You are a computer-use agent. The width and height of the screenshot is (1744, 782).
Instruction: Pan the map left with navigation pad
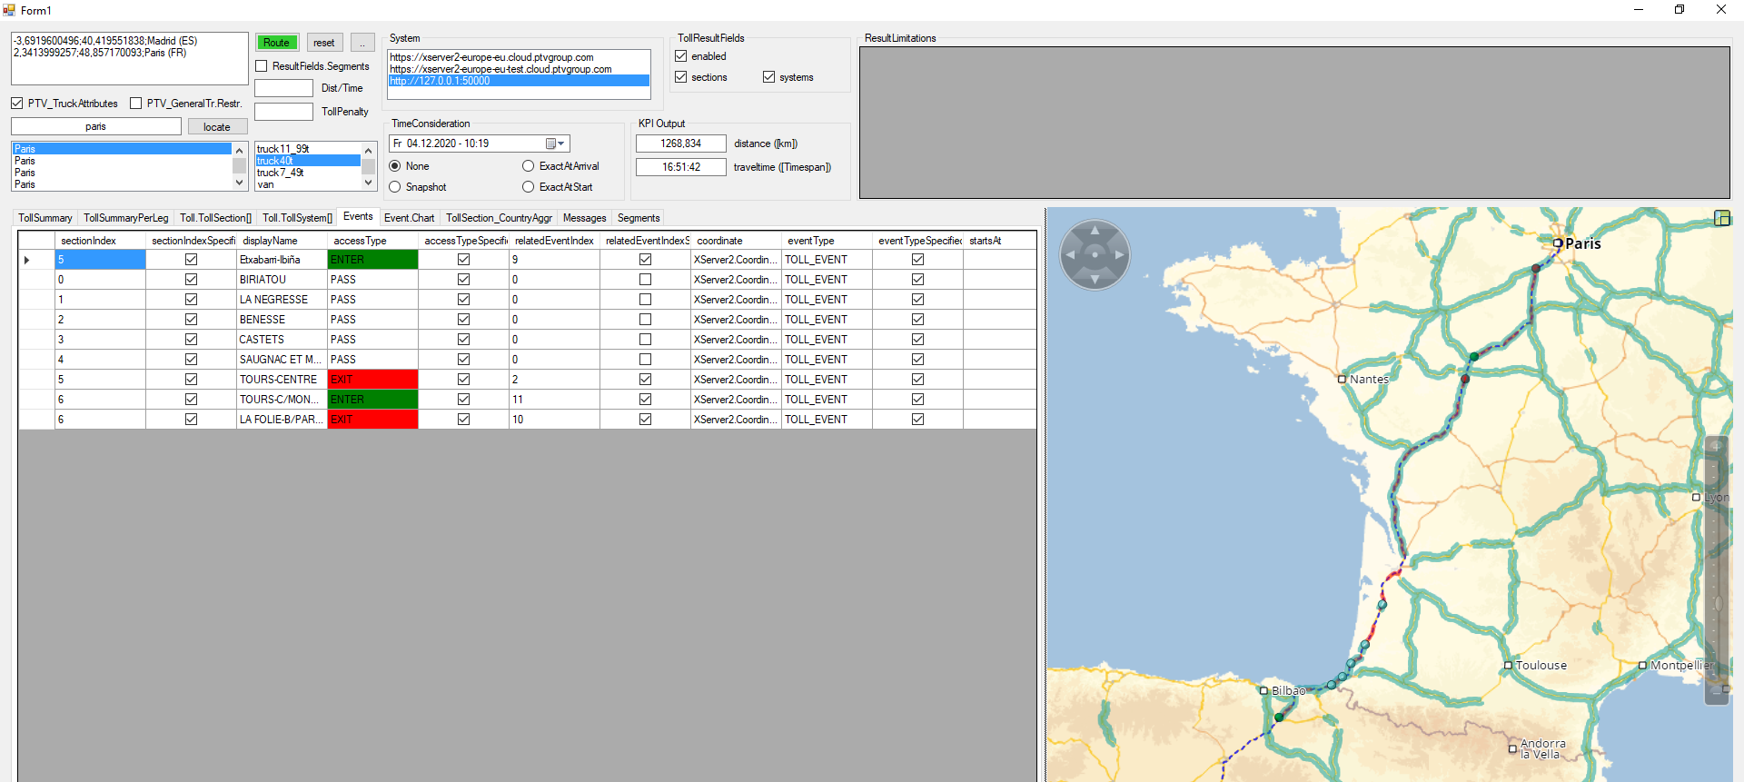click(1071, 255)
